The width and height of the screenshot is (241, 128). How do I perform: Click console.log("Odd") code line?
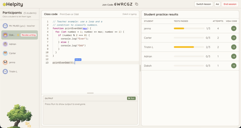click(x=73, y=46)
